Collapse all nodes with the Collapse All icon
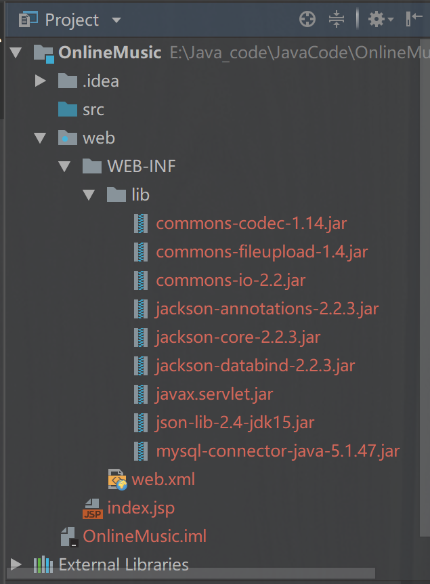The width and height of the screenshot is (430, 584). [x=337, y=19]
